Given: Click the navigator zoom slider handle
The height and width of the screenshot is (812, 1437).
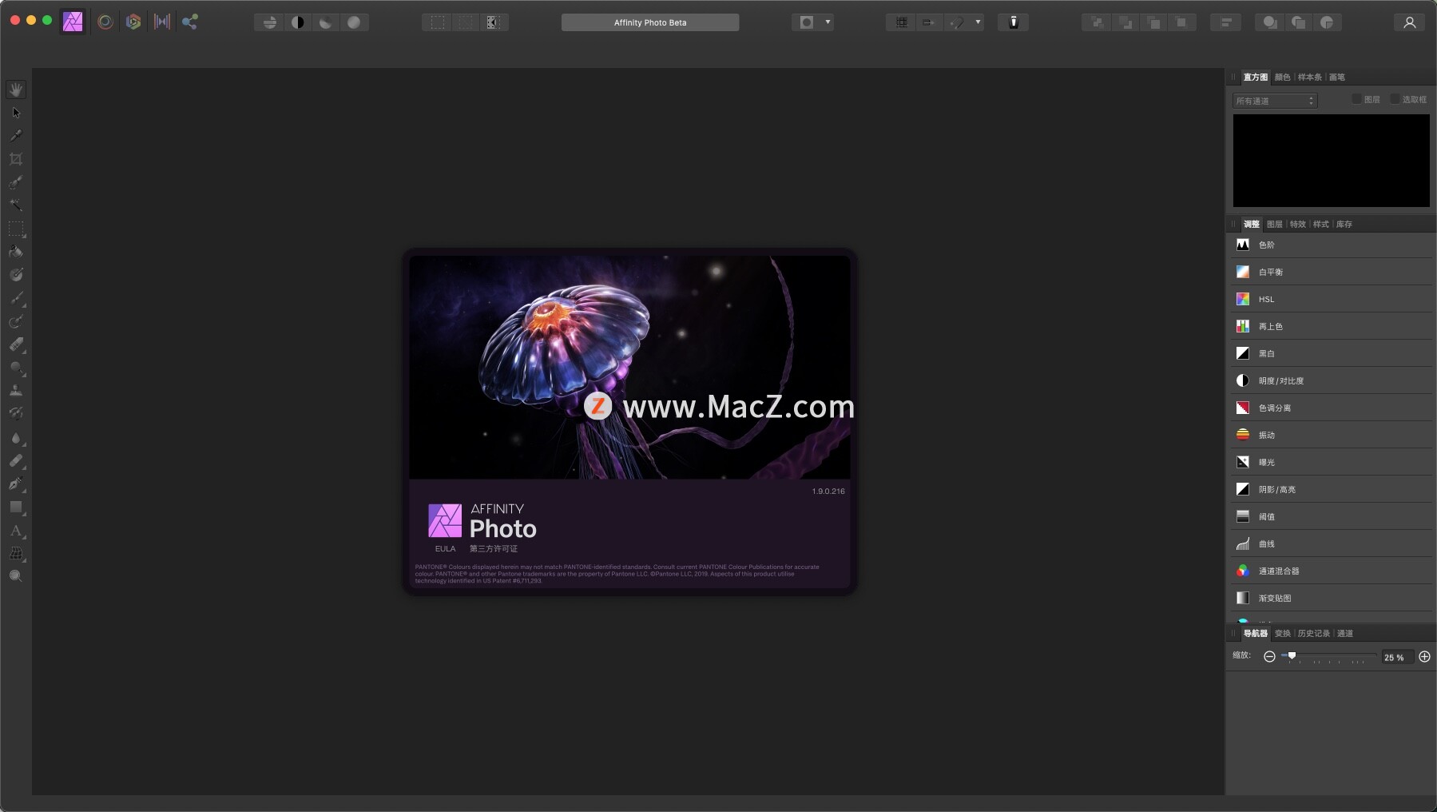Looking at the screenshot, I should click(1292, 656).
